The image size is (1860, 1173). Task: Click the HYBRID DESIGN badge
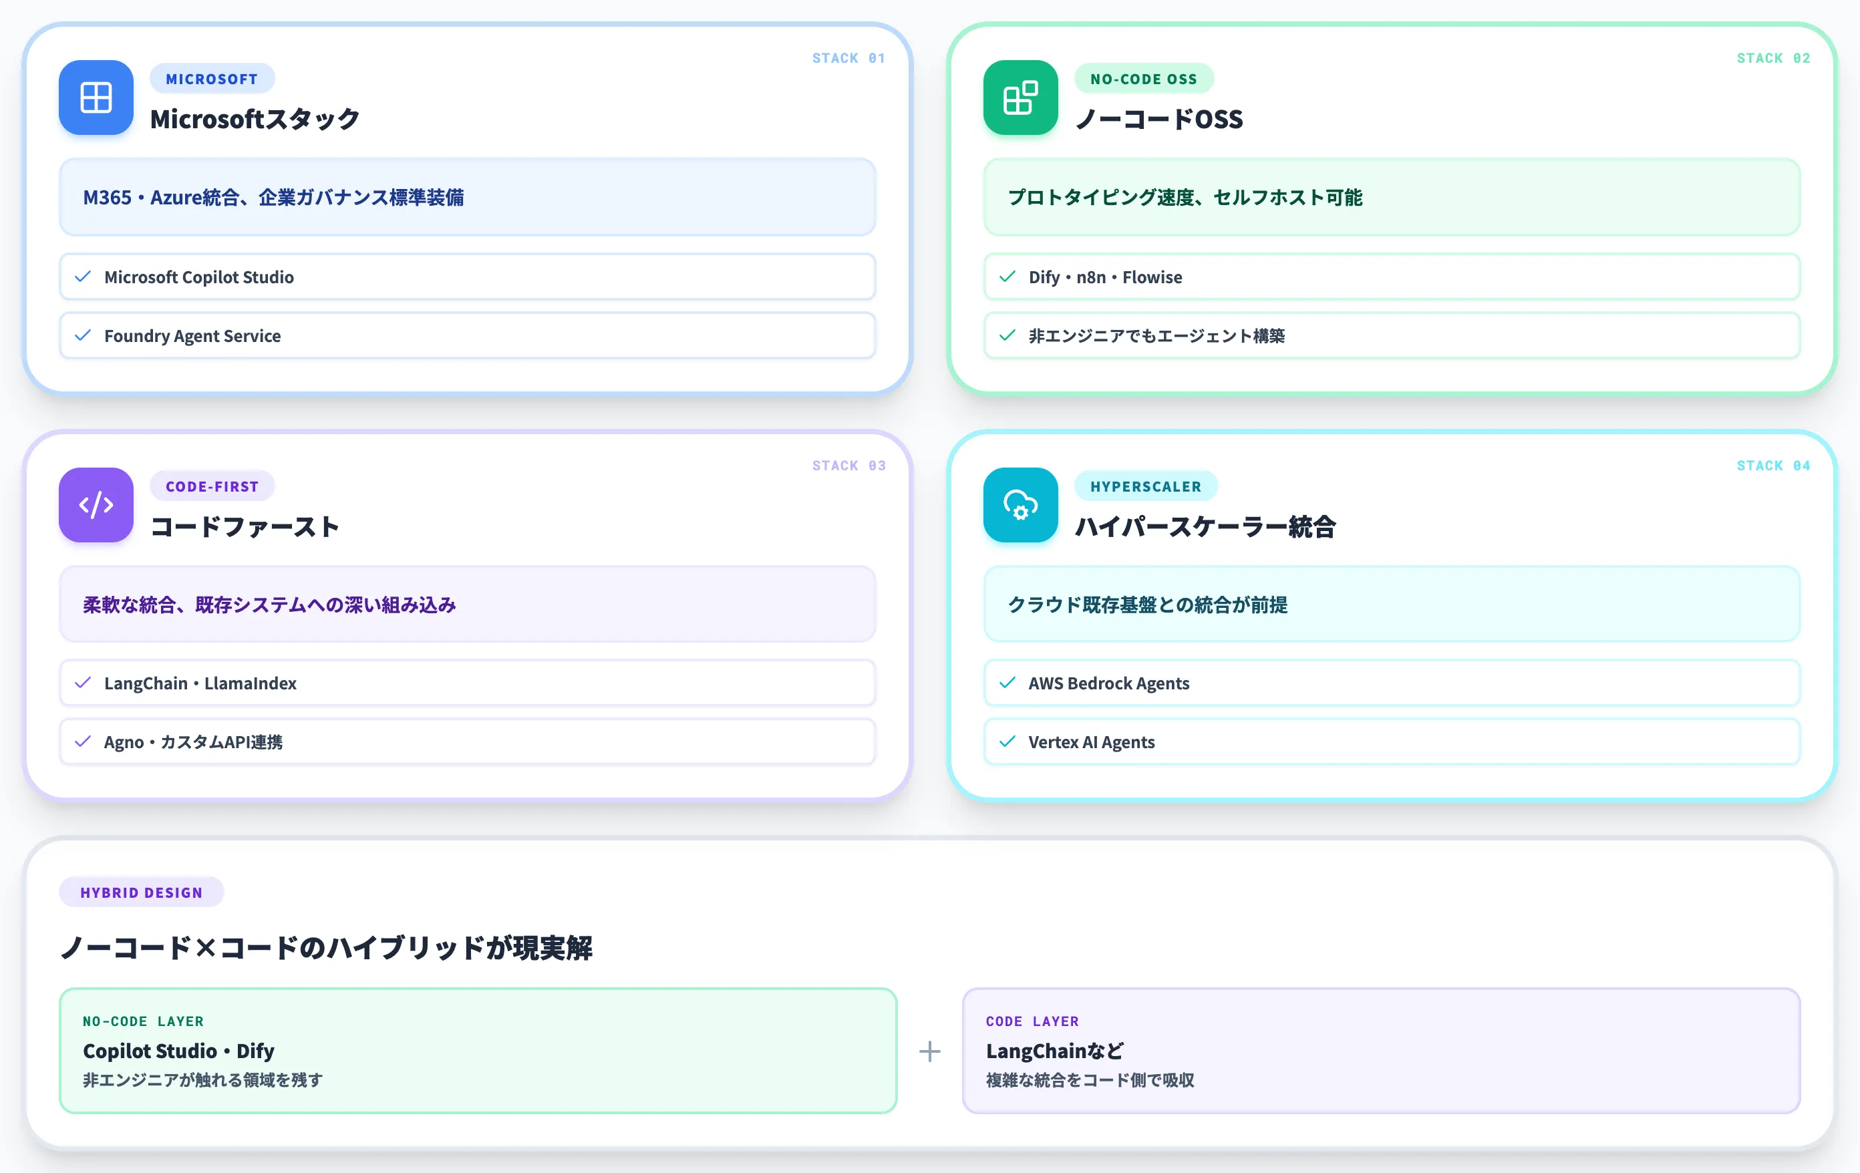(x=142, y=892)
